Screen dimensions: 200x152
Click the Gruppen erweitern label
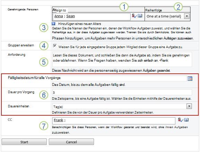point(21,45)
